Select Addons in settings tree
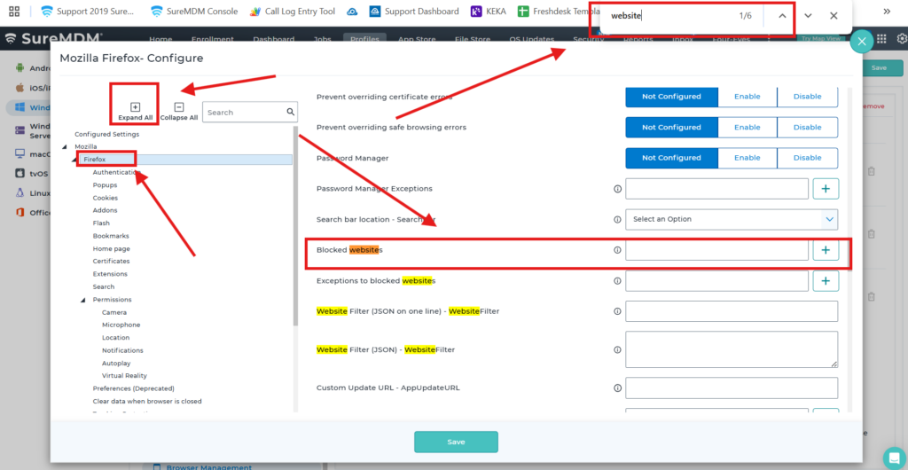Image resolution: width=908 pixels, height=470 pixels. tap(105, 210)
